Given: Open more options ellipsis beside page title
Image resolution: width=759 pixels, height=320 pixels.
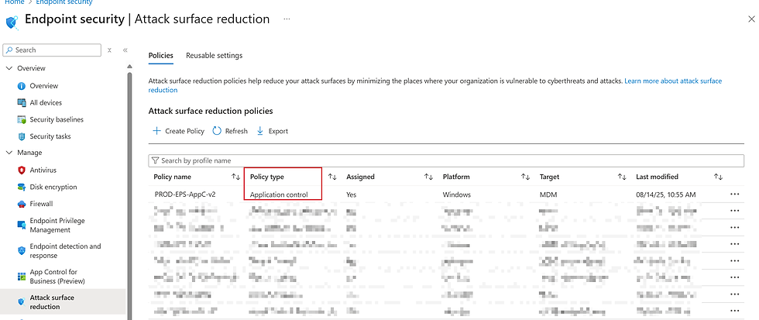Looking at the screenshot, I should tap(287, 19).
